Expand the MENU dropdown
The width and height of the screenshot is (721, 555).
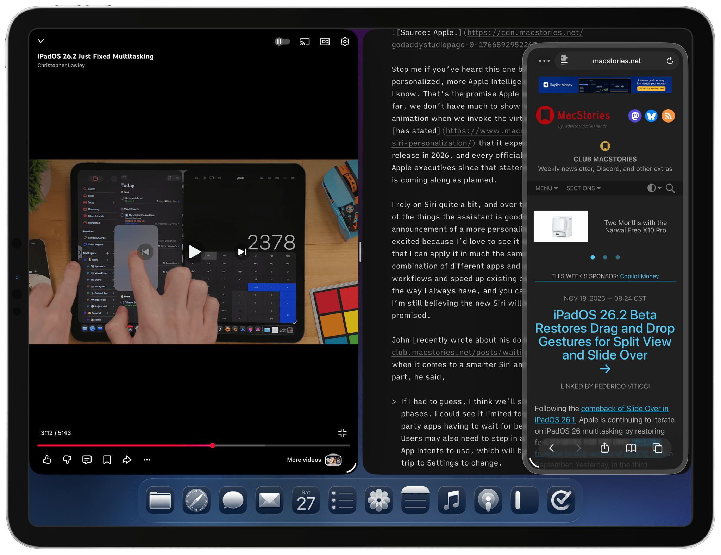(546, 188)
